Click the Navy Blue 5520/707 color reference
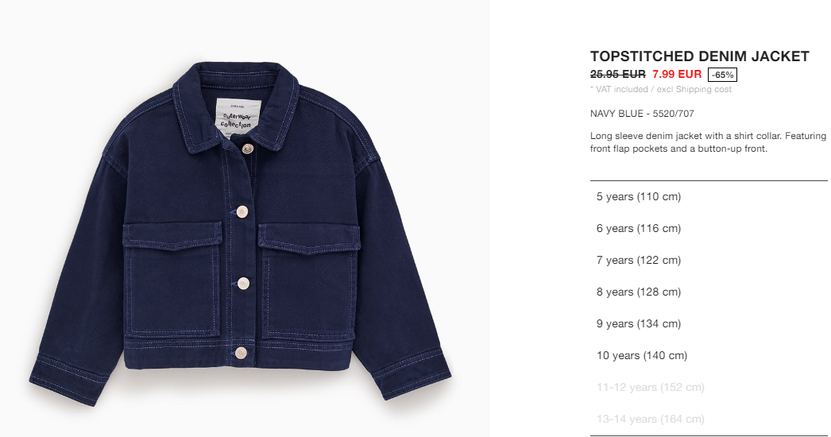The height and width of the screenshot is (437, 831). [x=642, y=114]
